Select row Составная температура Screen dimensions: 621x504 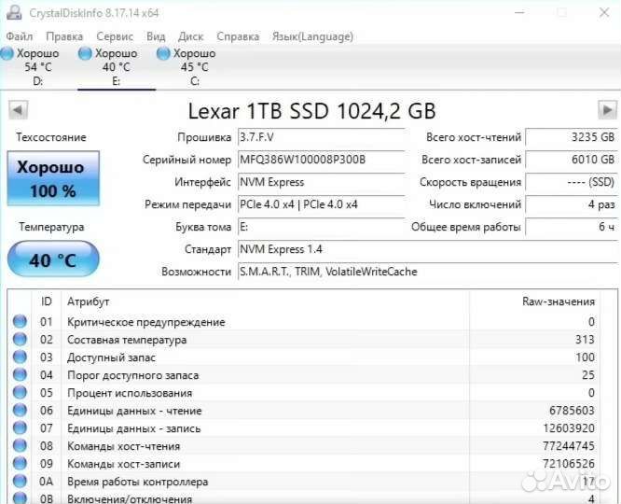tap(303, 340)
